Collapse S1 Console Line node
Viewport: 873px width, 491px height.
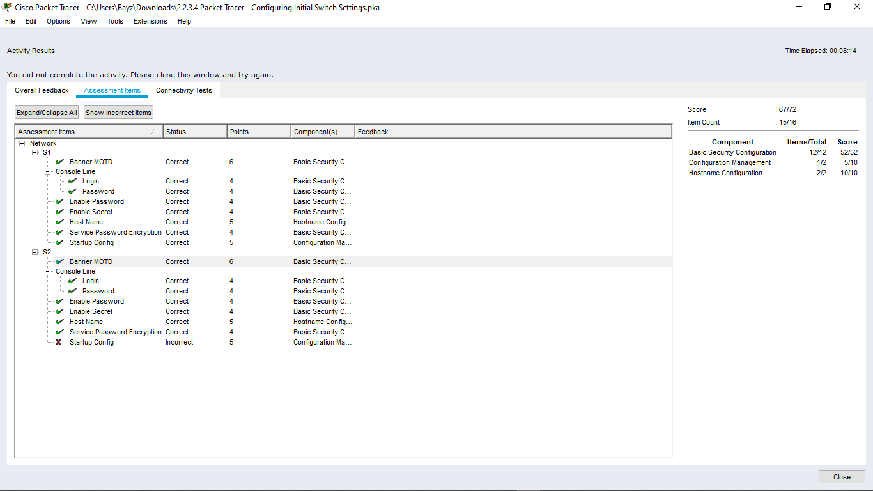(48, 171)
